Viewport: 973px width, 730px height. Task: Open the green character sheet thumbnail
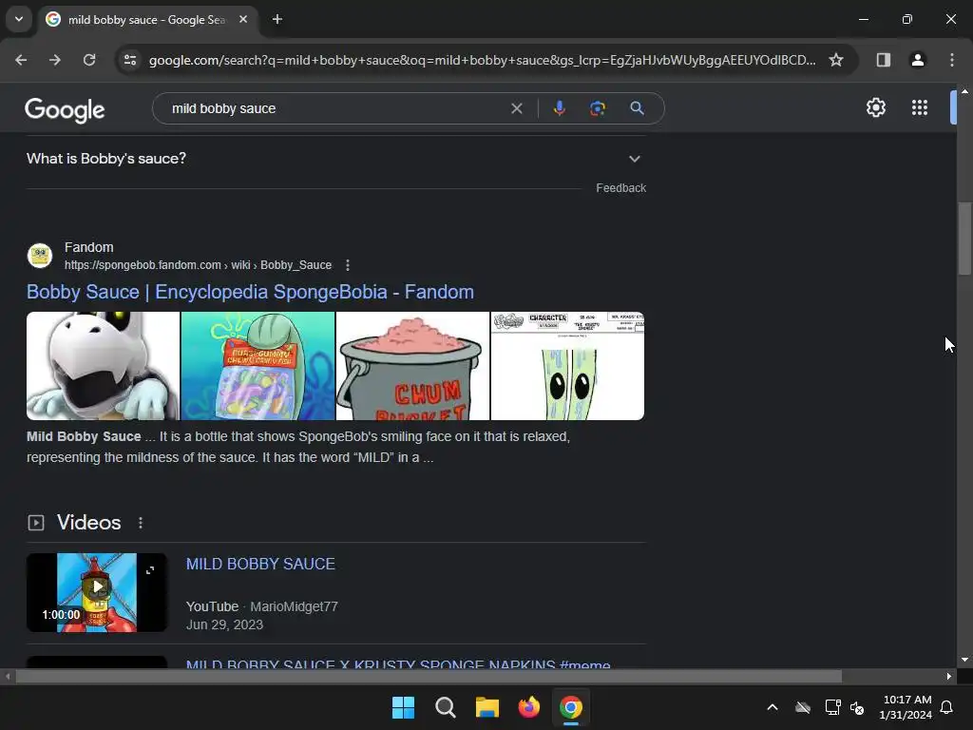(x=567, y=366)
